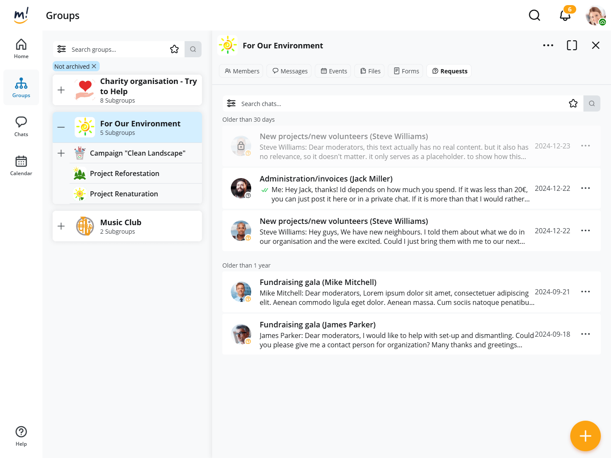Switch to the Events tab
611x458 pixels.
coord(334,71)
